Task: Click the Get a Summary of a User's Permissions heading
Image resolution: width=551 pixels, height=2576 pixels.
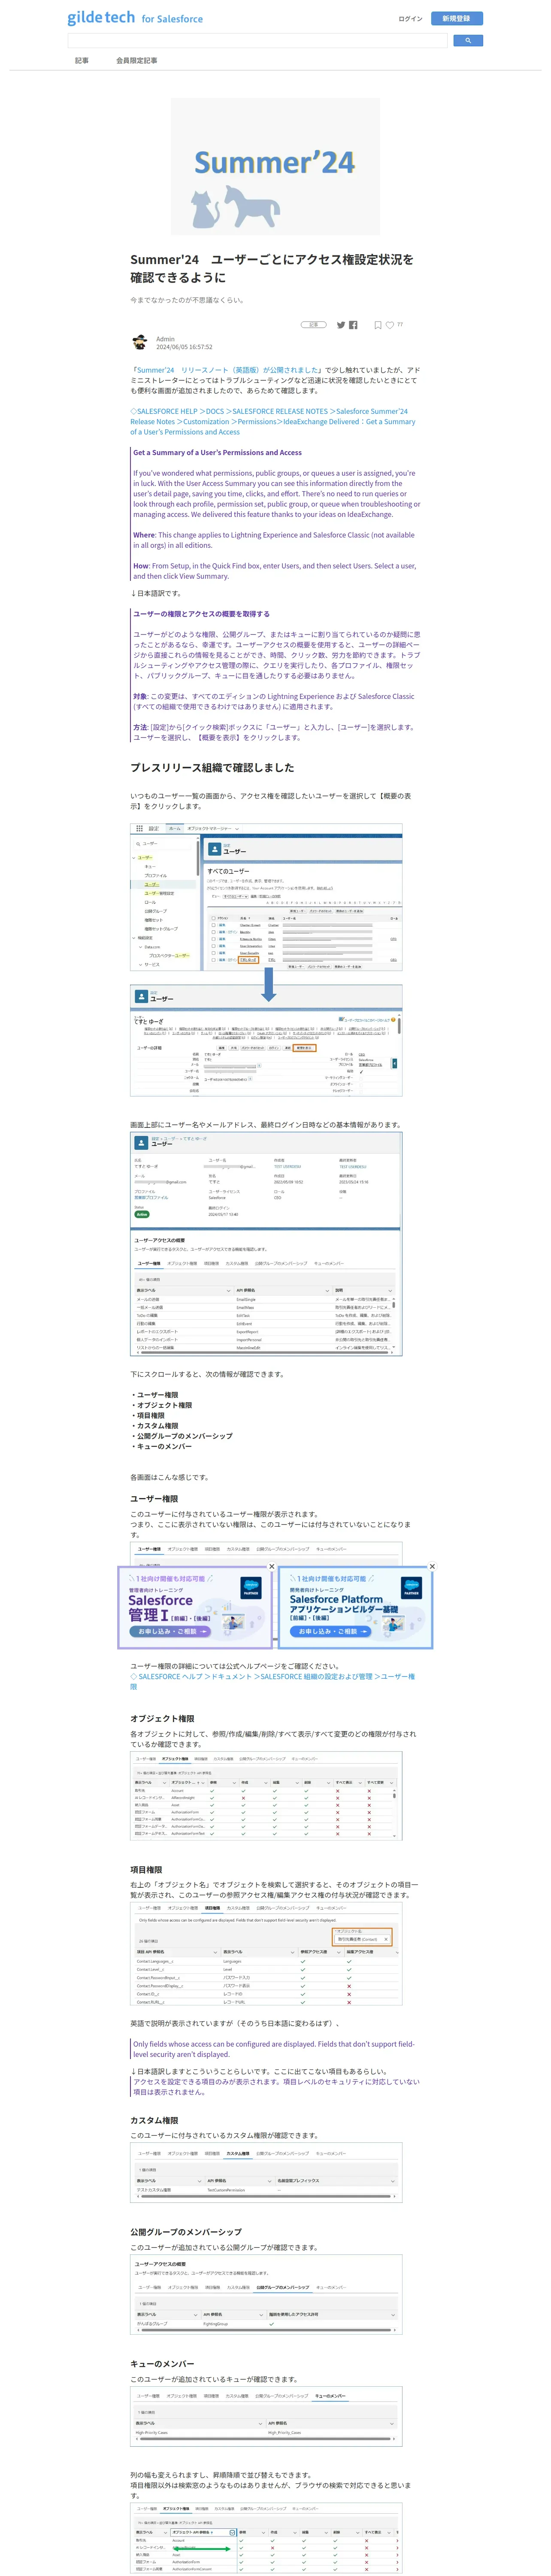Action: (217, 452)
